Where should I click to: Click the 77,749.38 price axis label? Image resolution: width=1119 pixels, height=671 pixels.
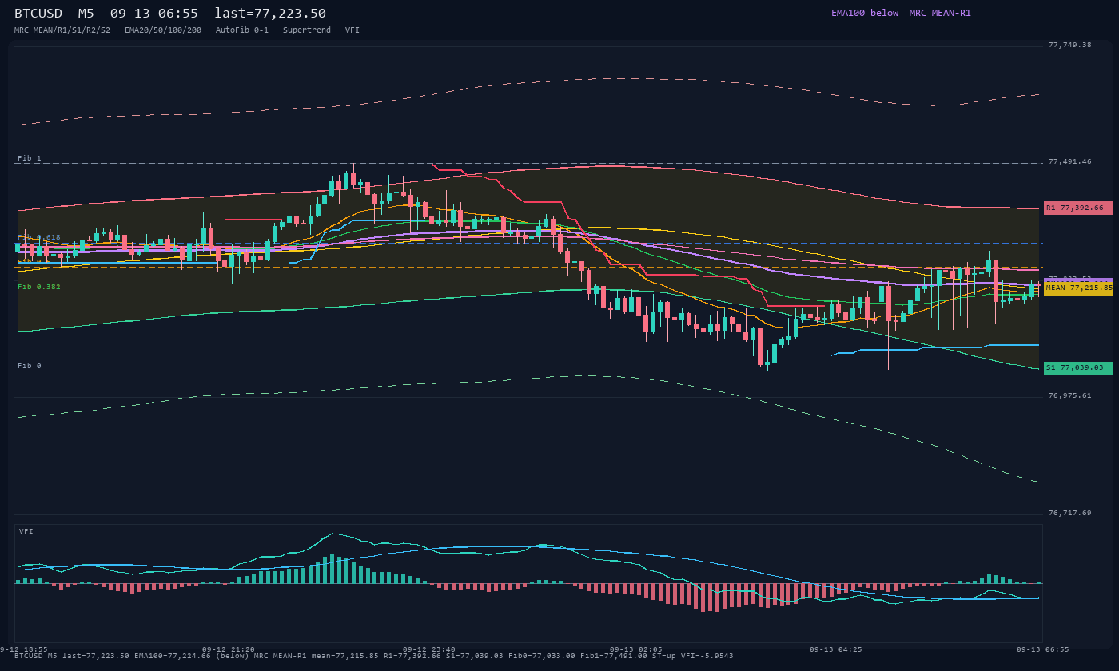click(x=1069, y=45)
